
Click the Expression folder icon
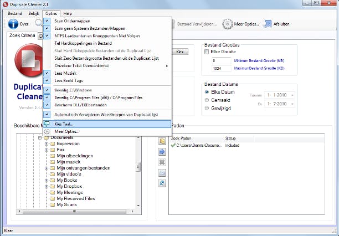(x=52, y=143)
